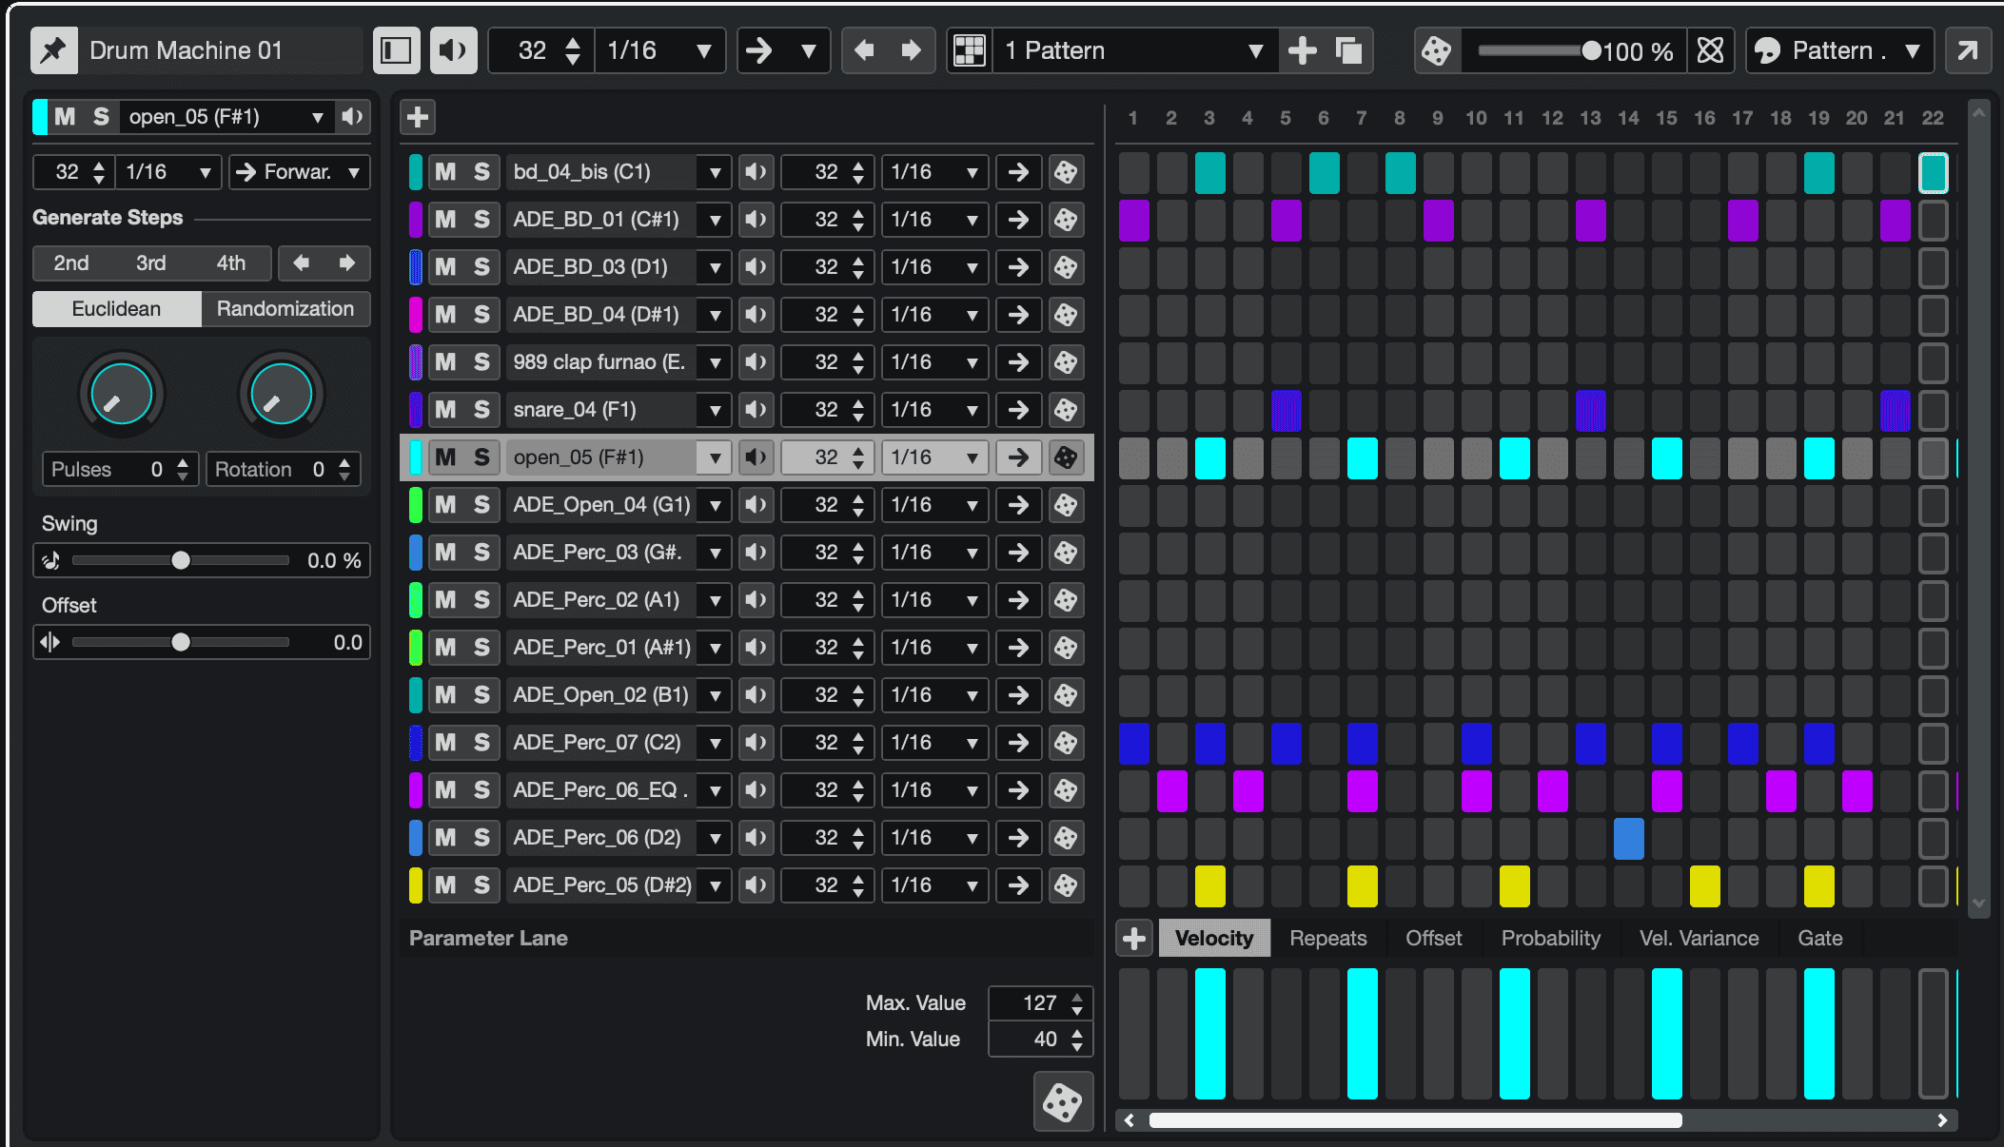2004x1147 pixels.
Task: Randomize the bd_04_bis (C1) lane dice
Action: pos(1066,172)
